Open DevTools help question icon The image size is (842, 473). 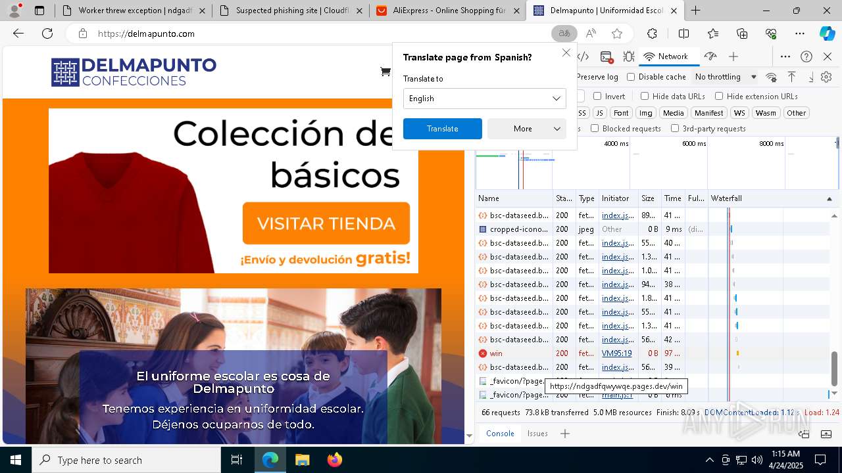(806, 56)
